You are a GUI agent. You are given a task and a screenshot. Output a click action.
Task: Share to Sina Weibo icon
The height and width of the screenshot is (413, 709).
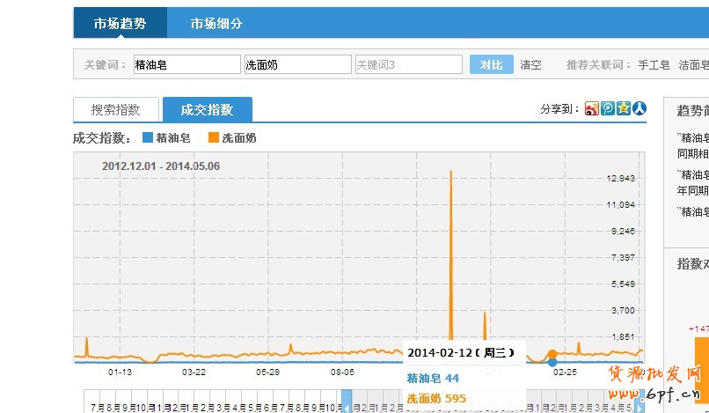coord(592,109)
